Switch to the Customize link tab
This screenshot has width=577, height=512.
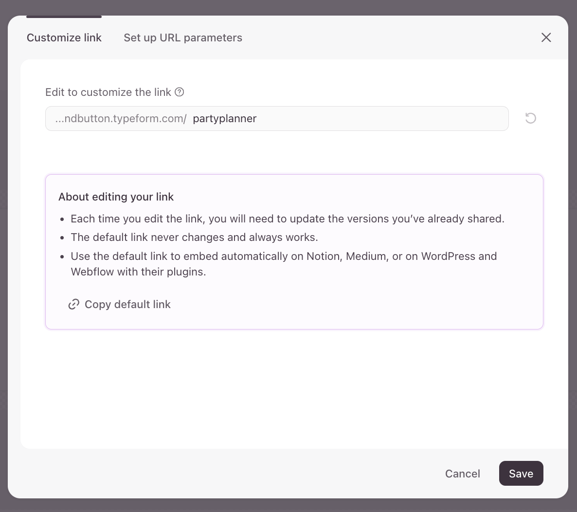point(64,37)
